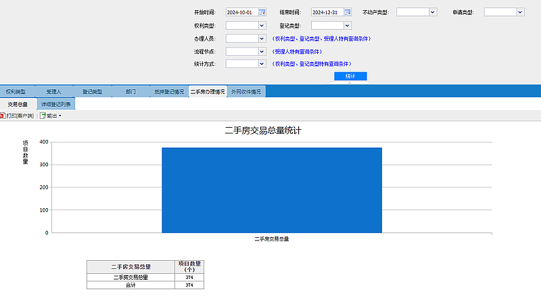Switch to the 抵押登记情况 tab
541x296 pixels.
tap(169, 92)
